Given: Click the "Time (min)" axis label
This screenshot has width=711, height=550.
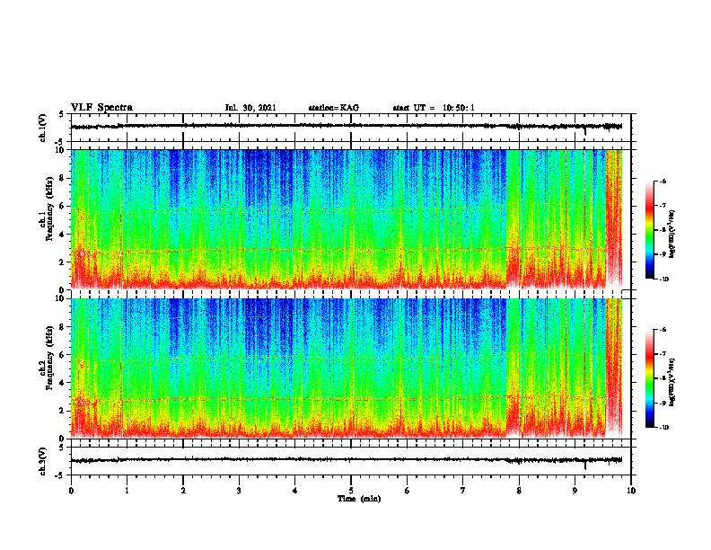Looking at the screenshot, I should pyautogui.click(x=359, y=499).
